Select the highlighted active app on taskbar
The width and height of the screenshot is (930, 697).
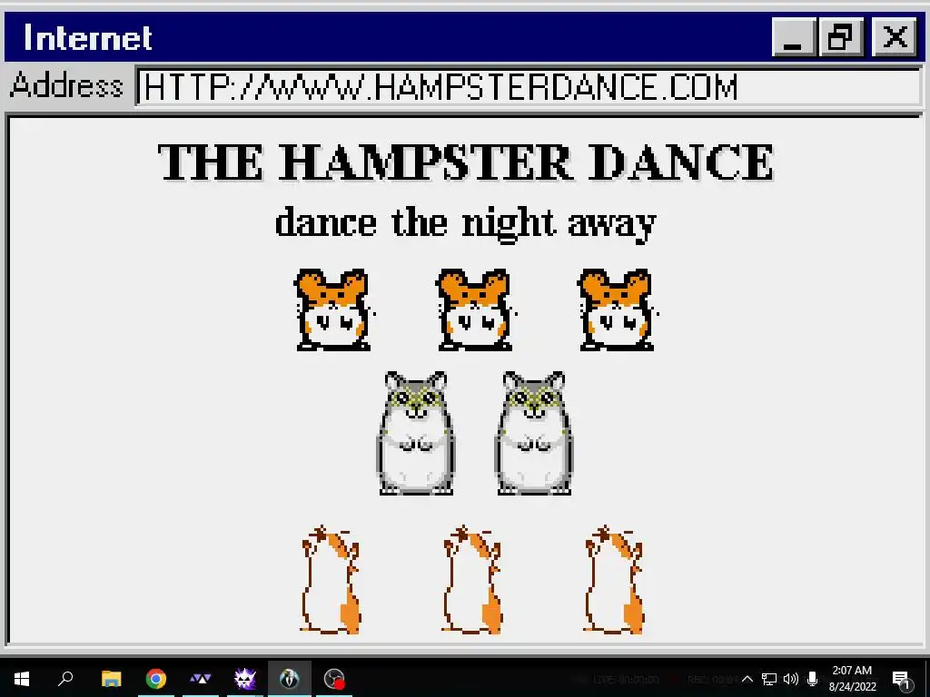click(290, 679)
